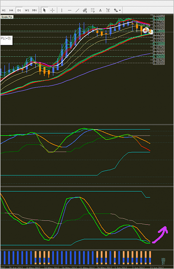The width and height of the screenshot is (174, 269).
Task: Pick the vertical line drawing tool
Action: tap(62, 10)
